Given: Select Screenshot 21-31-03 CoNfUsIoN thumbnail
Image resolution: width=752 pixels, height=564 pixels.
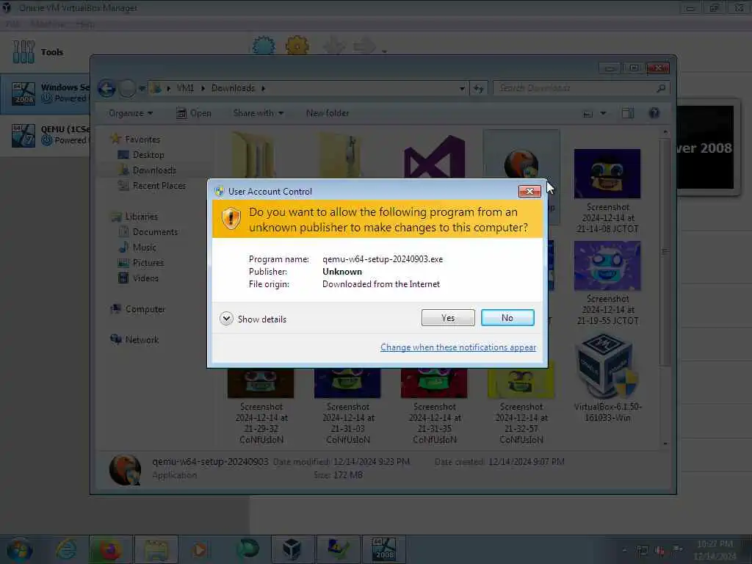Looking at the screenshot, I should pos(347,383).
